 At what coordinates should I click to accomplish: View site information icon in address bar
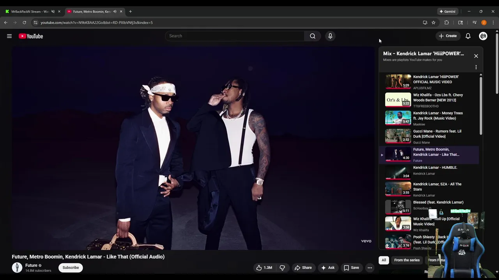[35, 23]
